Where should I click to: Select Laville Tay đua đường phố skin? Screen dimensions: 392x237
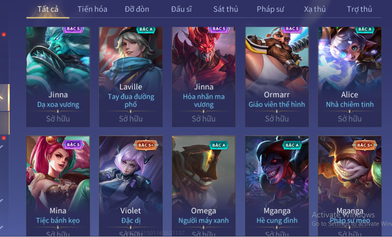[131, 77]
